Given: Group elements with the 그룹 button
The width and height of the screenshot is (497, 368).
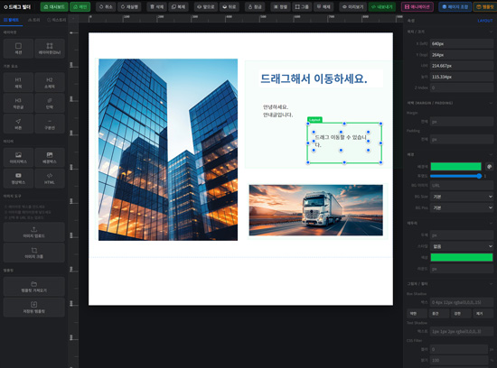Looking at the screenshot, I should pyautogui.click(x=302, y=6).
